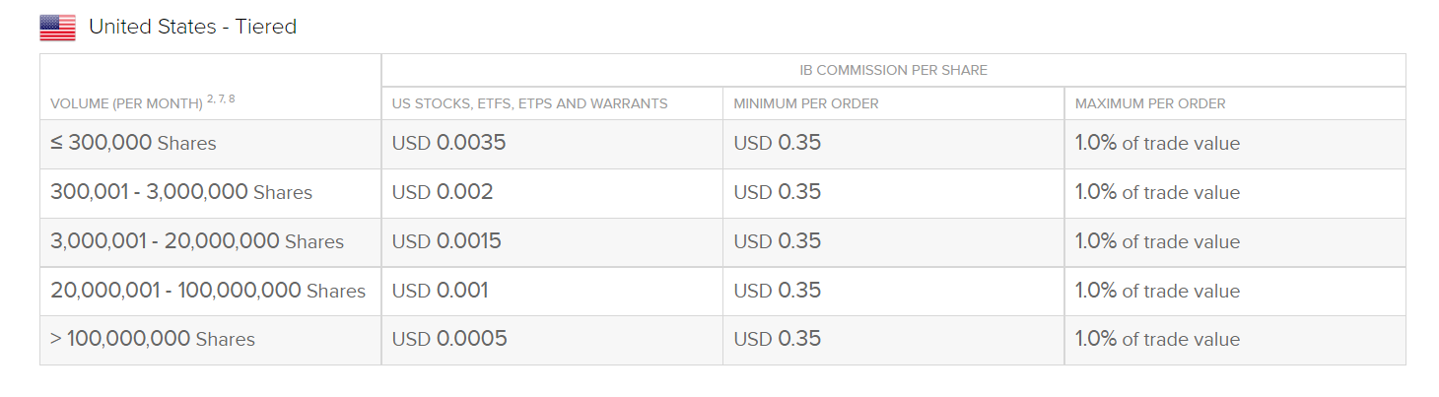Select the "USD 0.002" commission value
Viewport: 1439px width, 397px height.
(x=442, y=192)
